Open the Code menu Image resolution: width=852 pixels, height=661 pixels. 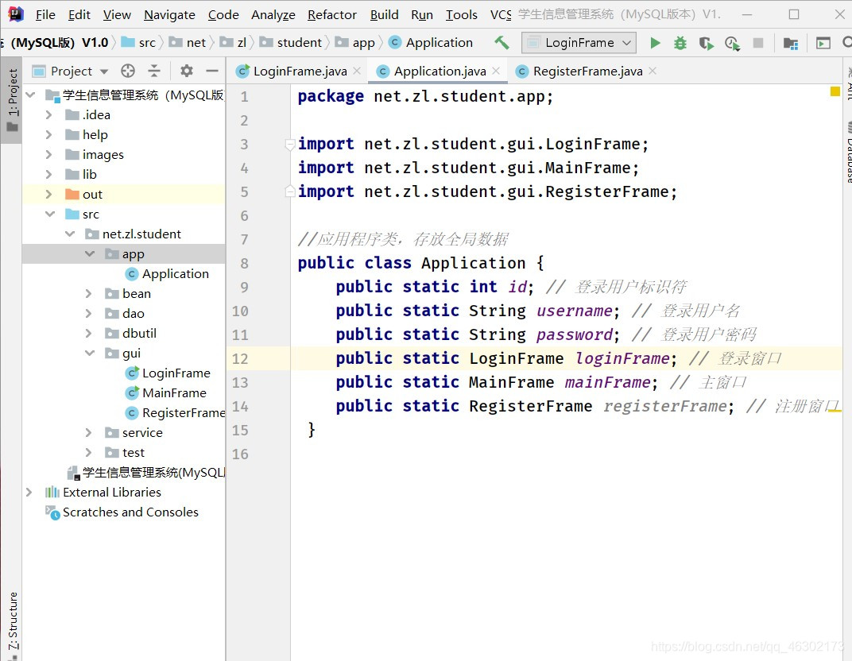tap(223, 14)
